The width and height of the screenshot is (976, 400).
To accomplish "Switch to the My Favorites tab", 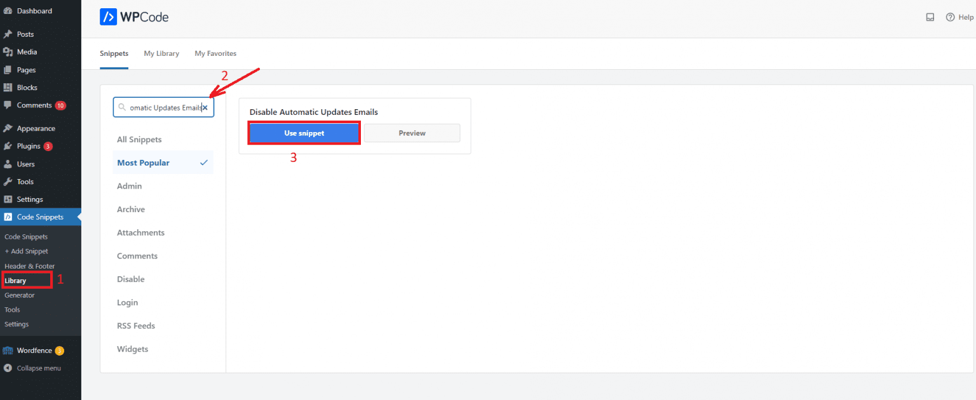I will coord(215,54).
